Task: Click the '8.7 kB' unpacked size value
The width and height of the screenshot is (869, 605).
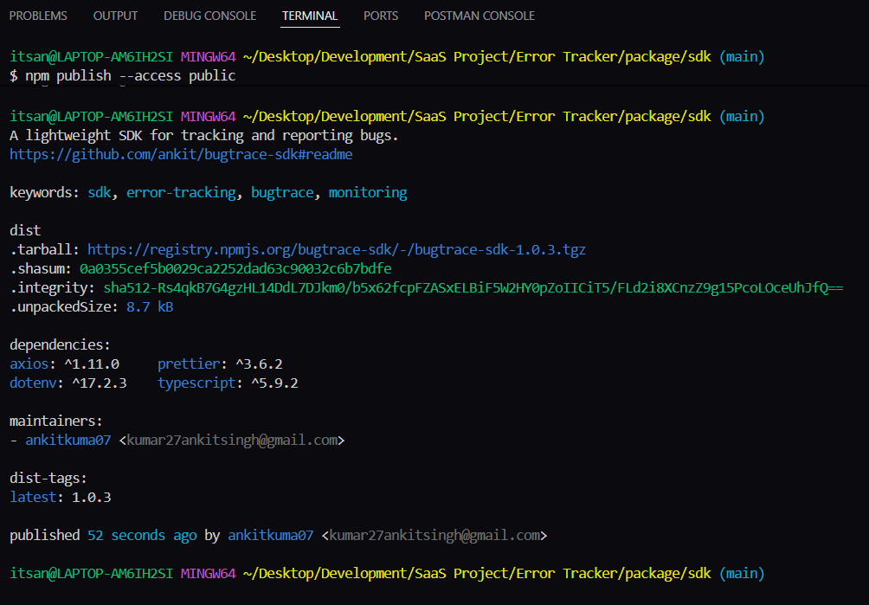Action: click(150, 307)
